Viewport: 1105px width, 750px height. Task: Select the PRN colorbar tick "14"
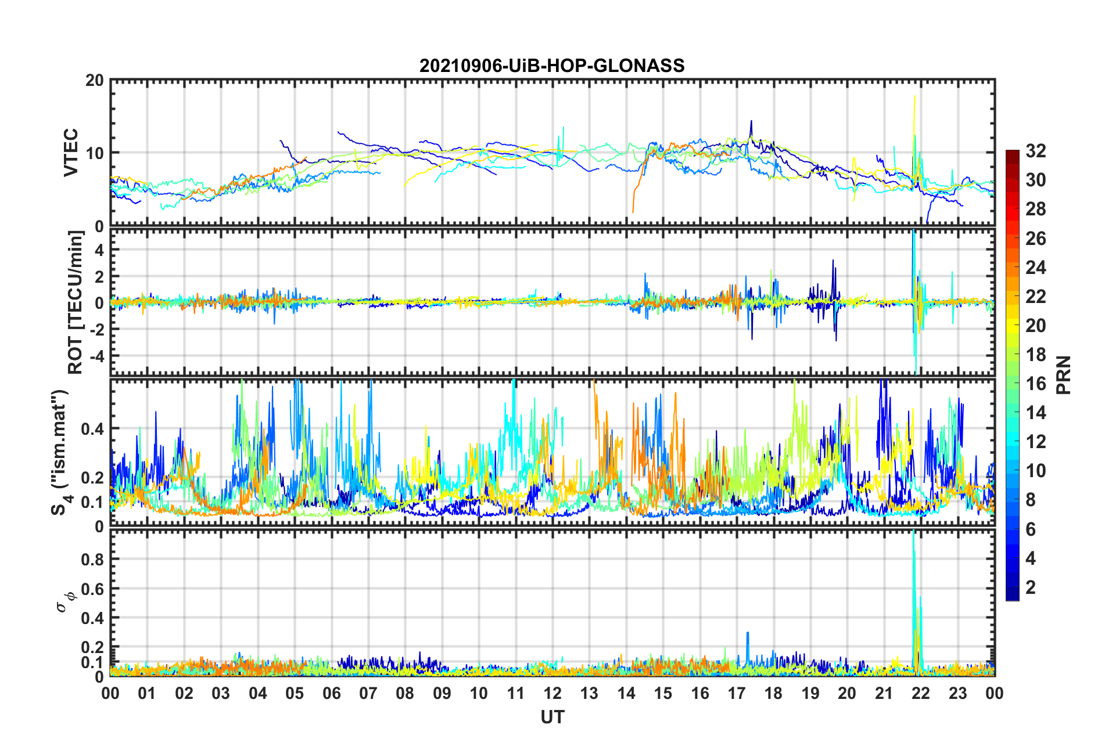pyautogui.click(x=1036, y=413)
